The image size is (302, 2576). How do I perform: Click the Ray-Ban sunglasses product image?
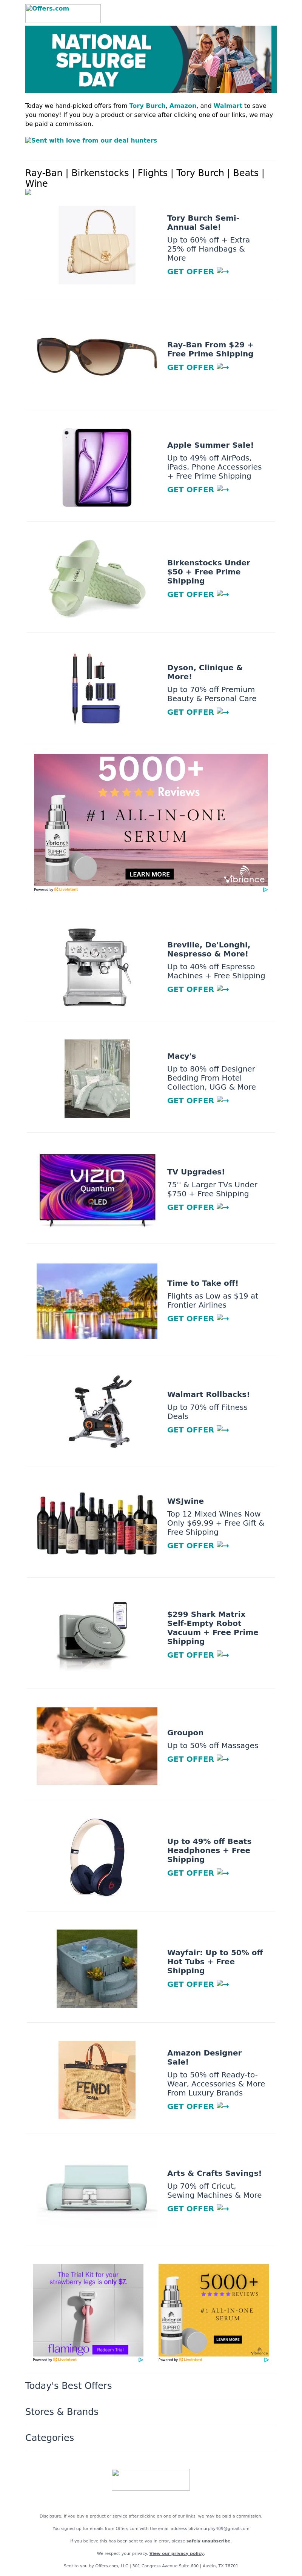[97, 355]
